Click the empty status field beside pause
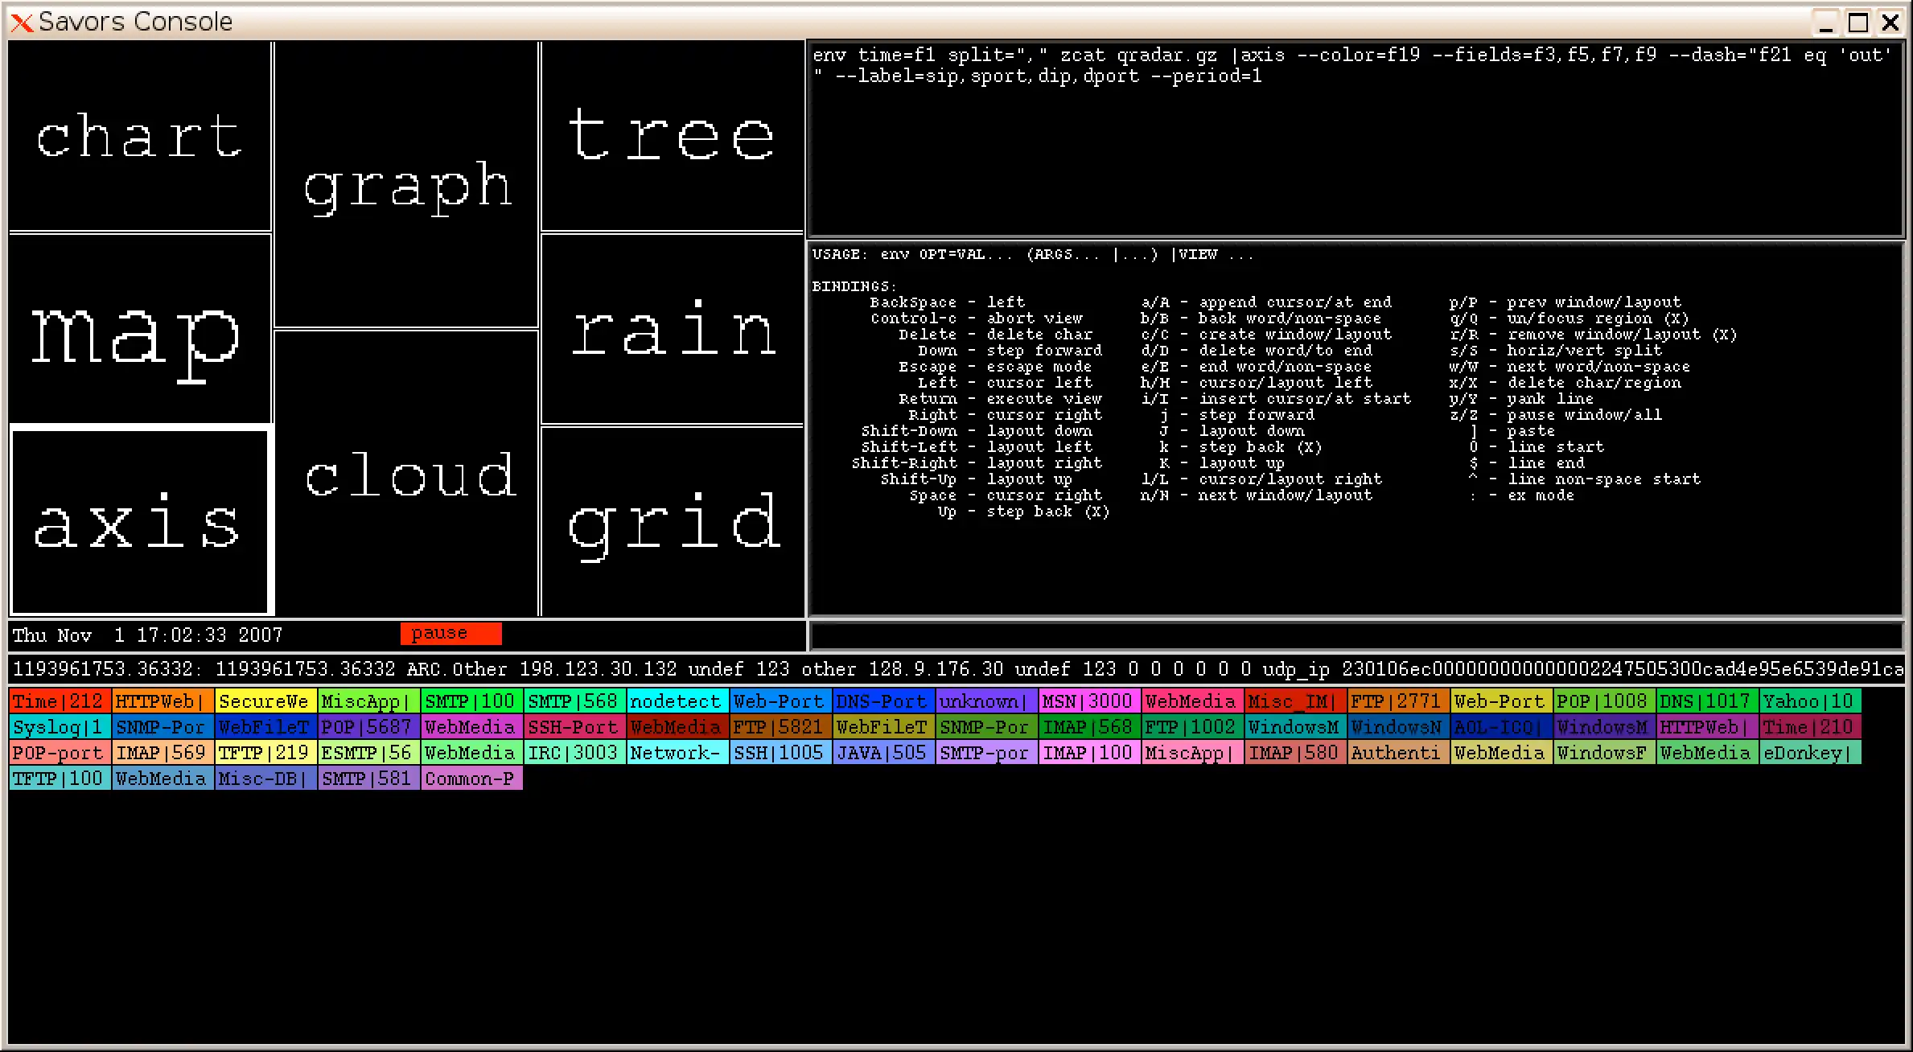This screenshot has height=1052, width=1913. 1355,635
